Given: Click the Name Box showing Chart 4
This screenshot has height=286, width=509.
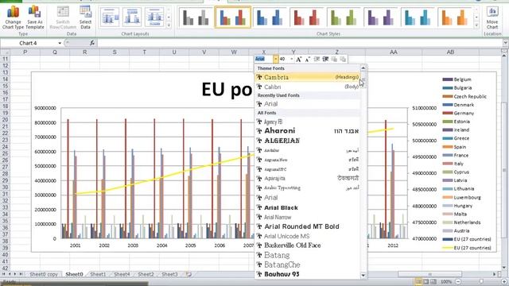Looking at the screenshot, I should point(29,43).
